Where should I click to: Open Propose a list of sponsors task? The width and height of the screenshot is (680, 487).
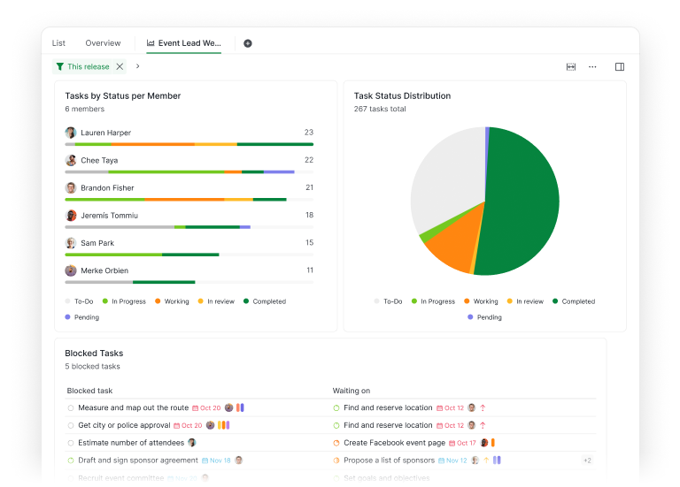pos(389,460)
